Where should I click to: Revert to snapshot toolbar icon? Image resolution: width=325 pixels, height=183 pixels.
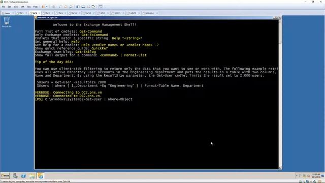(66, 7)
